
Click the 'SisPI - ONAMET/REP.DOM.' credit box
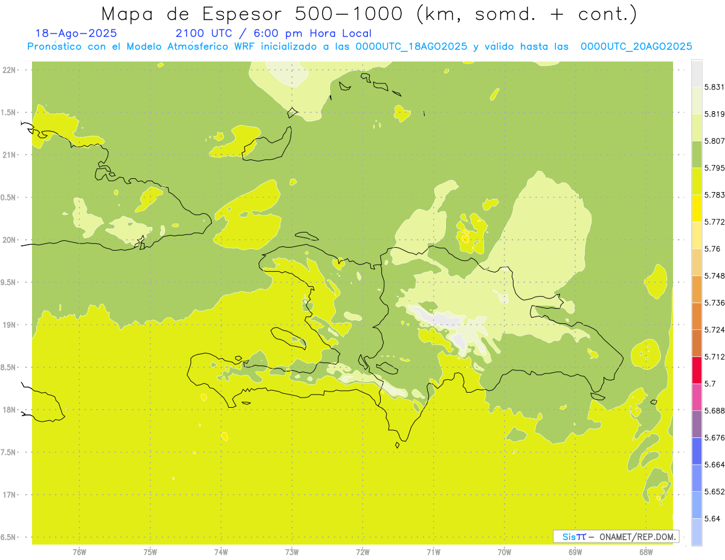click(x=616, y=536)
